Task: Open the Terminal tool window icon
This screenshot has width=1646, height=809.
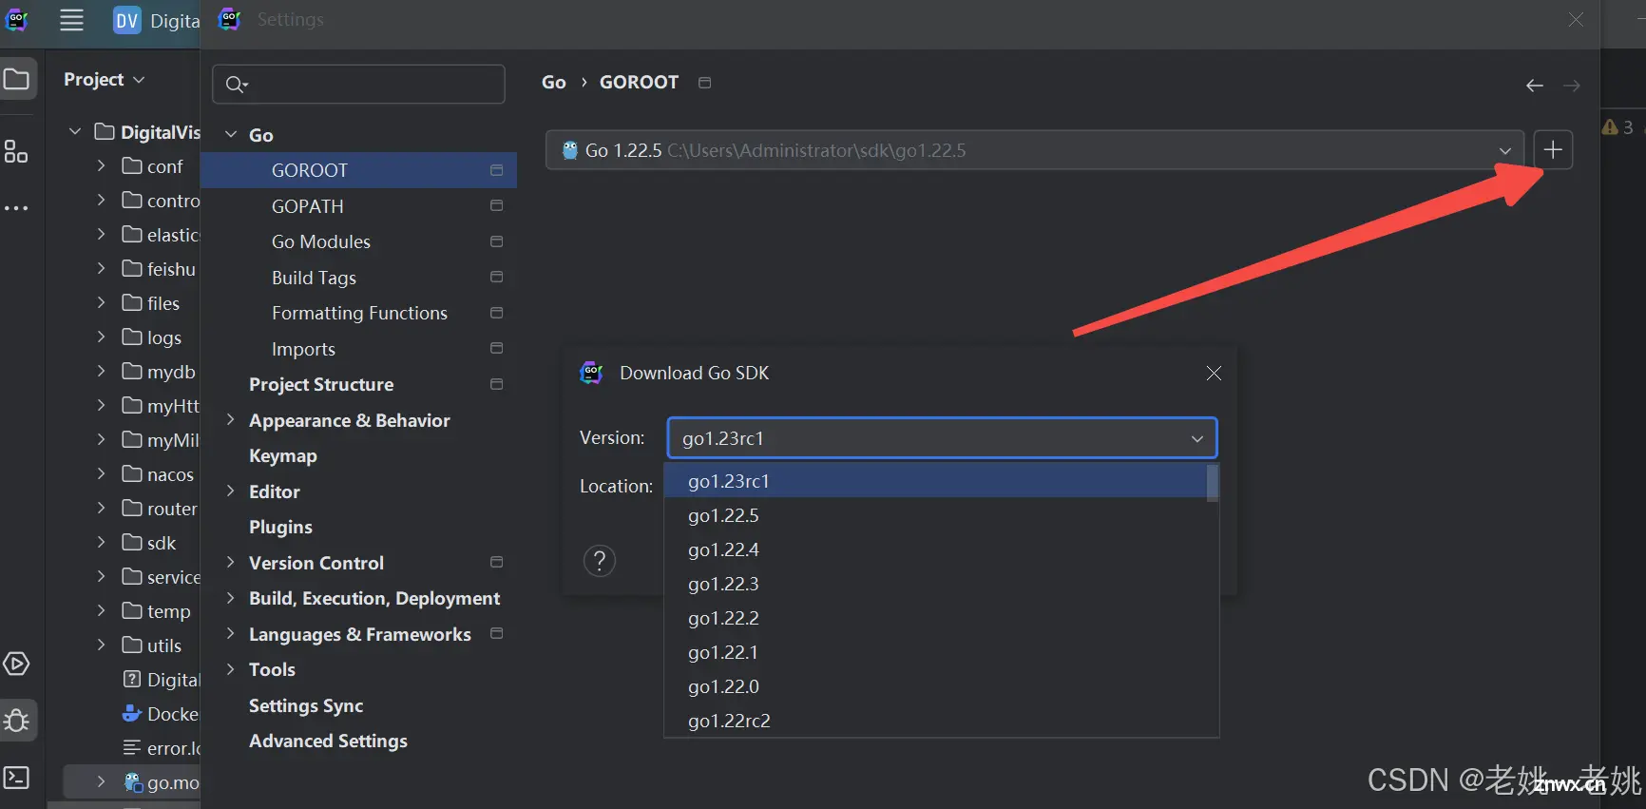Action: 16,778
